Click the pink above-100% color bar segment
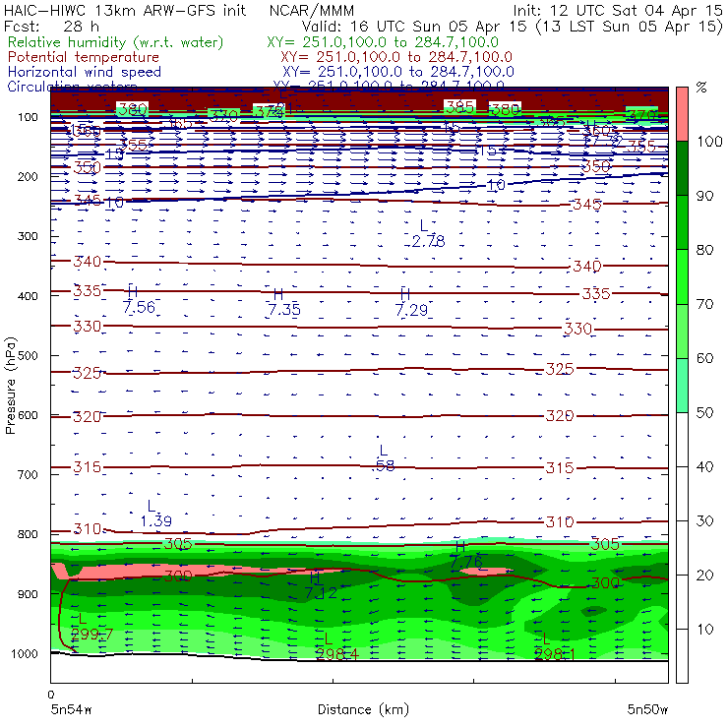Image resolution: width=728 pixels, height=728 pixels. 682,114
